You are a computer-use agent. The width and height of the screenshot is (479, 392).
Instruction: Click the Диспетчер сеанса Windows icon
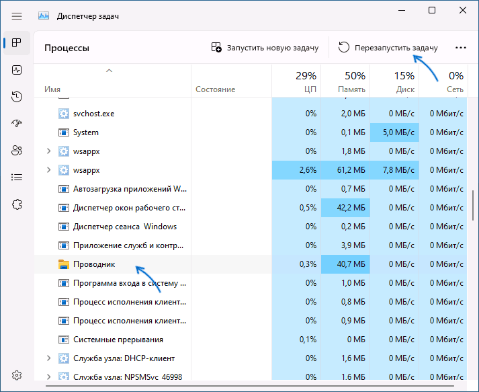pos(64,227)
